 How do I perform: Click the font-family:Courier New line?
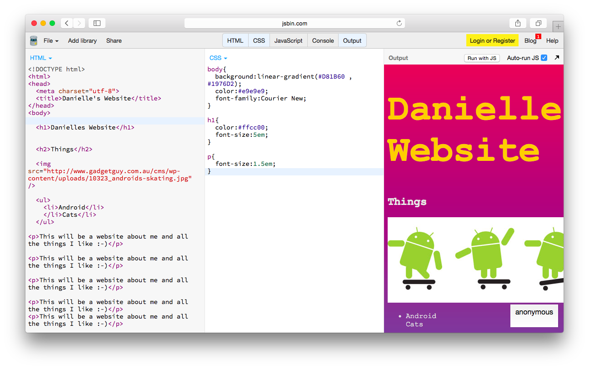(x=261, y=98)
